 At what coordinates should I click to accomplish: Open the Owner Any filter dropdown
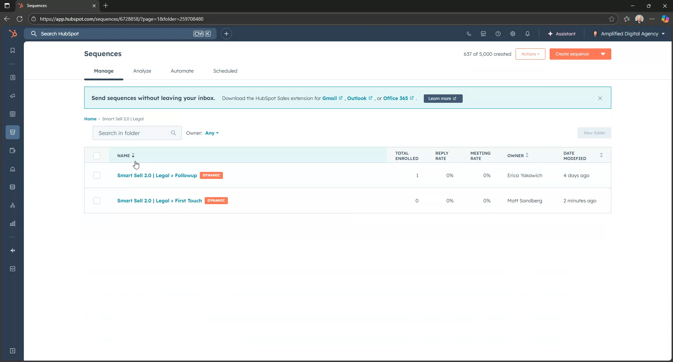point(212,133)
